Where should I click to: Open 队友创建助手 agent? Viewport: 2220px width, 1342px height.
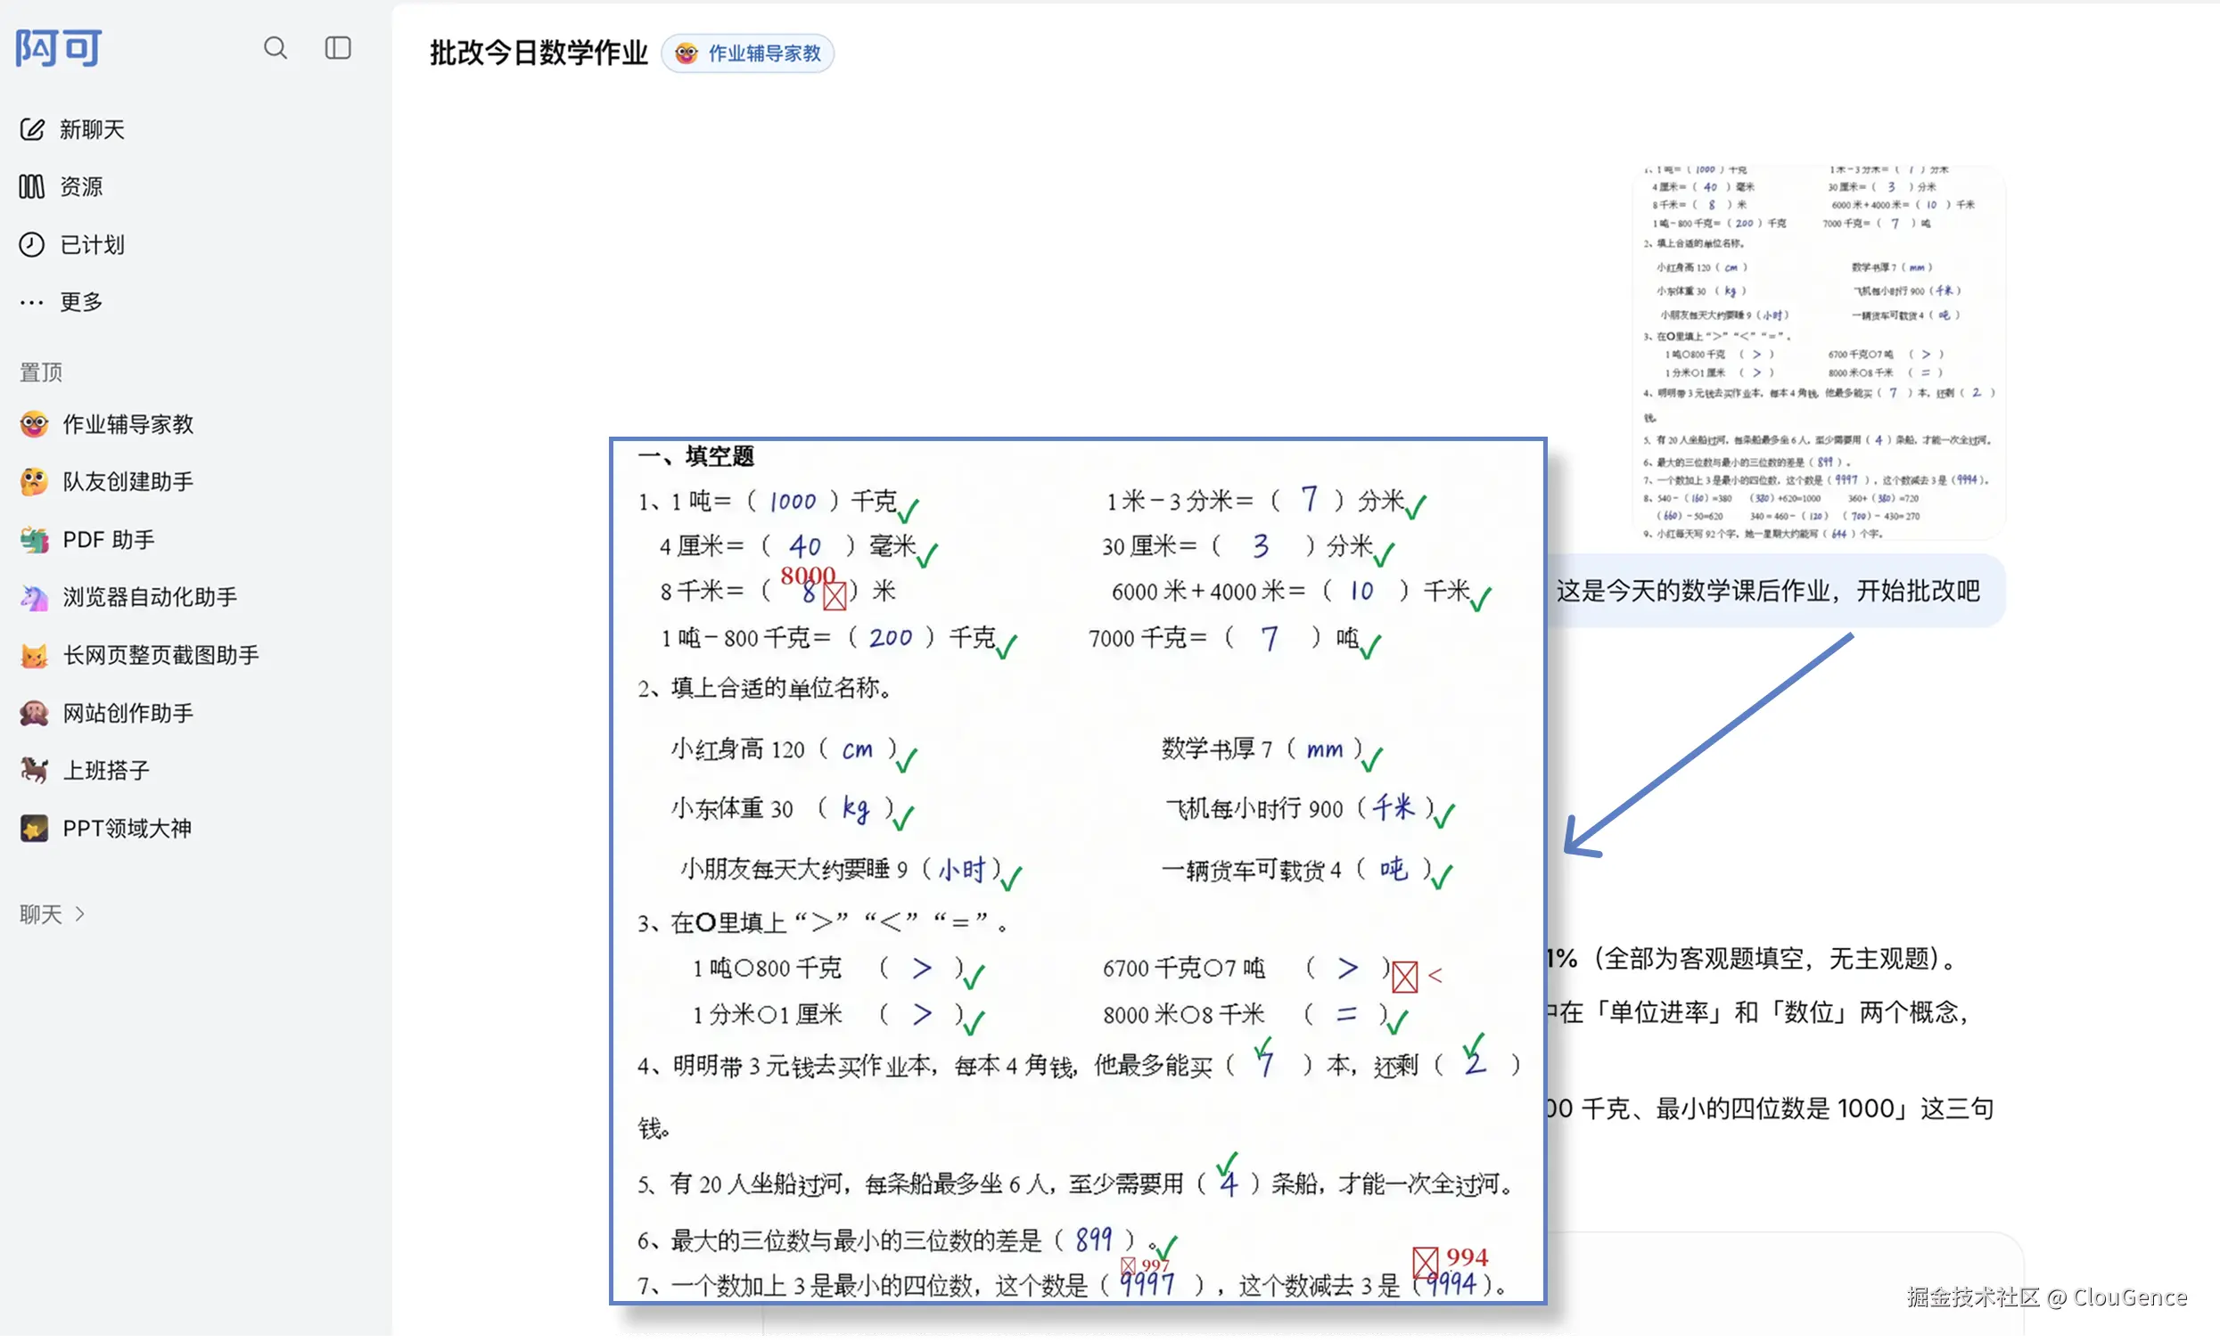106,482
